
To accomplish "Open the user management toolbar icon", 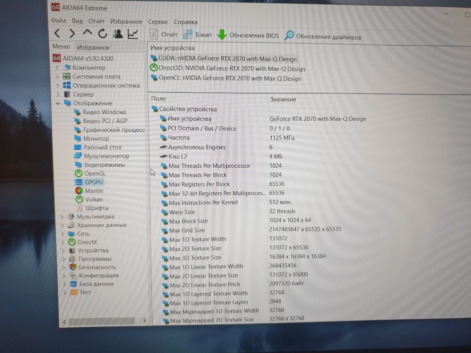I will (118, 34).
